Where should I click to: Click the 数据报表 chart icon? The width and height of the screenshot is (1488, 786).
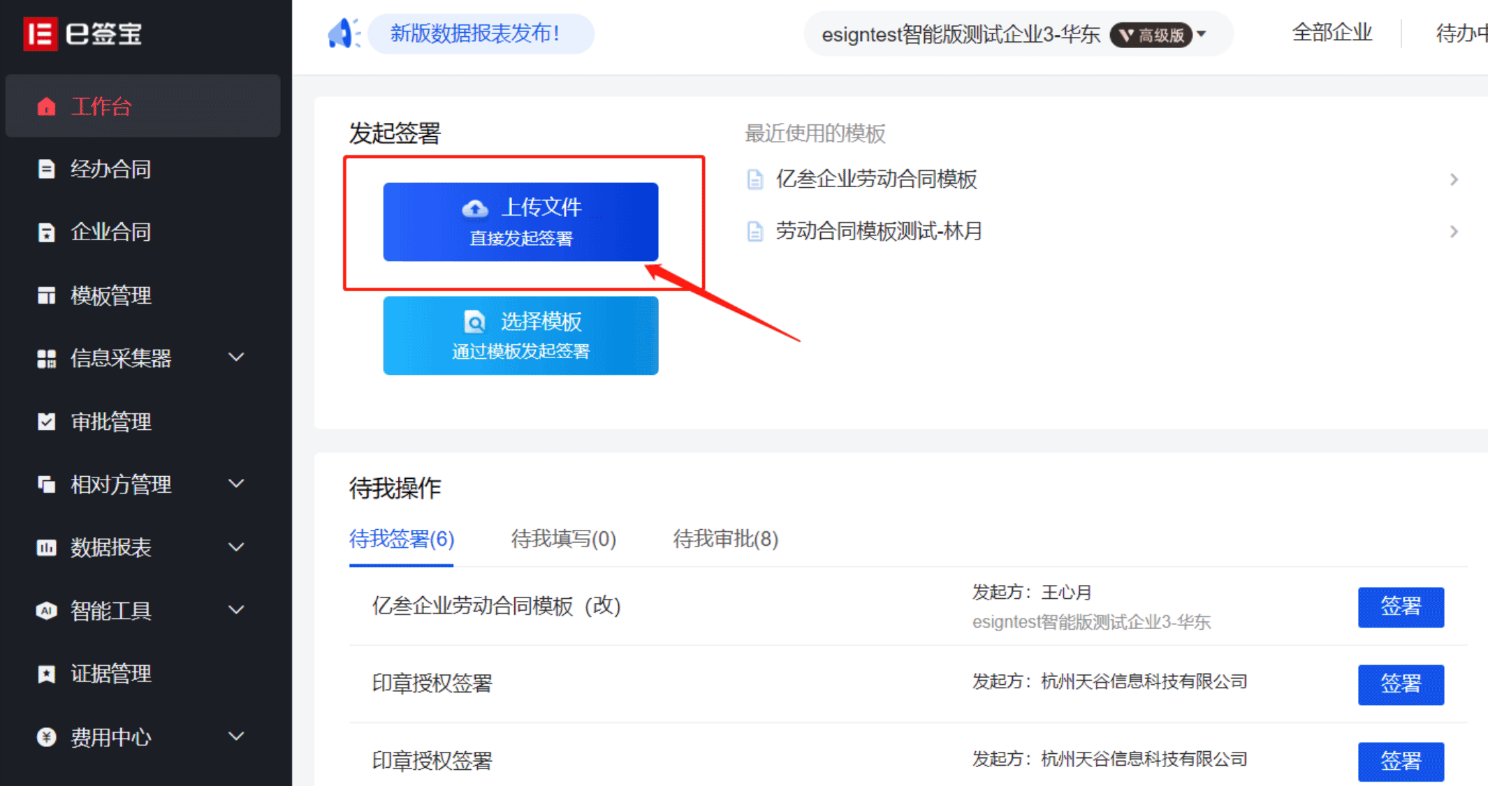click(46, 548)
